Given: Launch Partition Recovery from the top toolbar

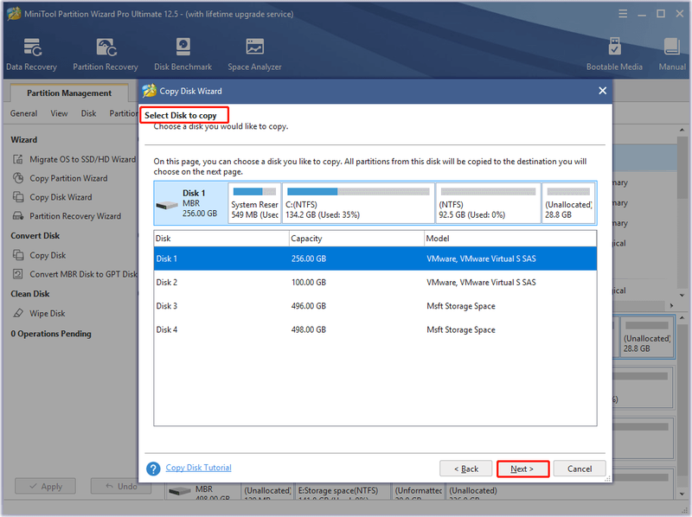Looking at the screenshot, I should point(106,48).
